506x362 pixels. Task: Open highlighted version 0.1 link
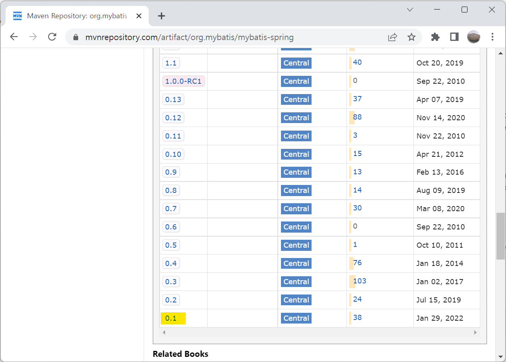coord(171,318)
